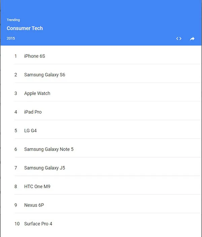Screen dimensions: 202x237
Task: Click rank number 8 in list
Action: (x=15, y=186)
